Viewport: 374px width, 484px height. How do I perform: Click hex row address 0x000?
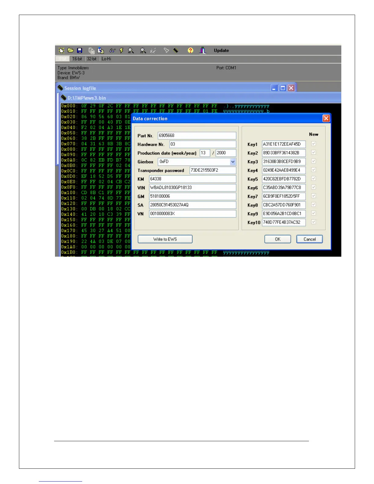(x=69, y=106)
